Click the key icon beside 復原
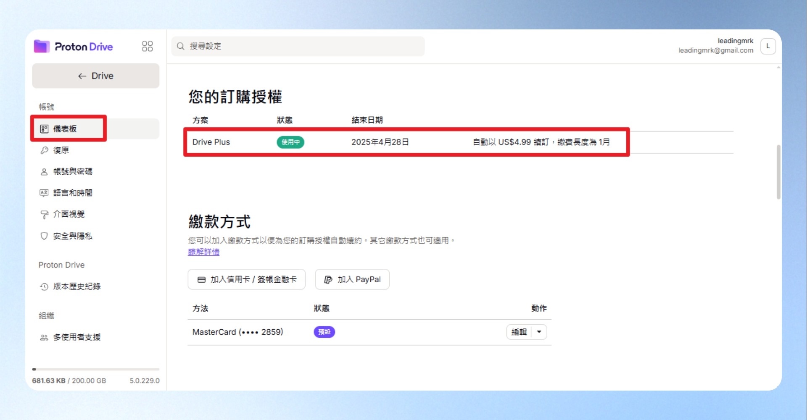 tap(44, 150)
